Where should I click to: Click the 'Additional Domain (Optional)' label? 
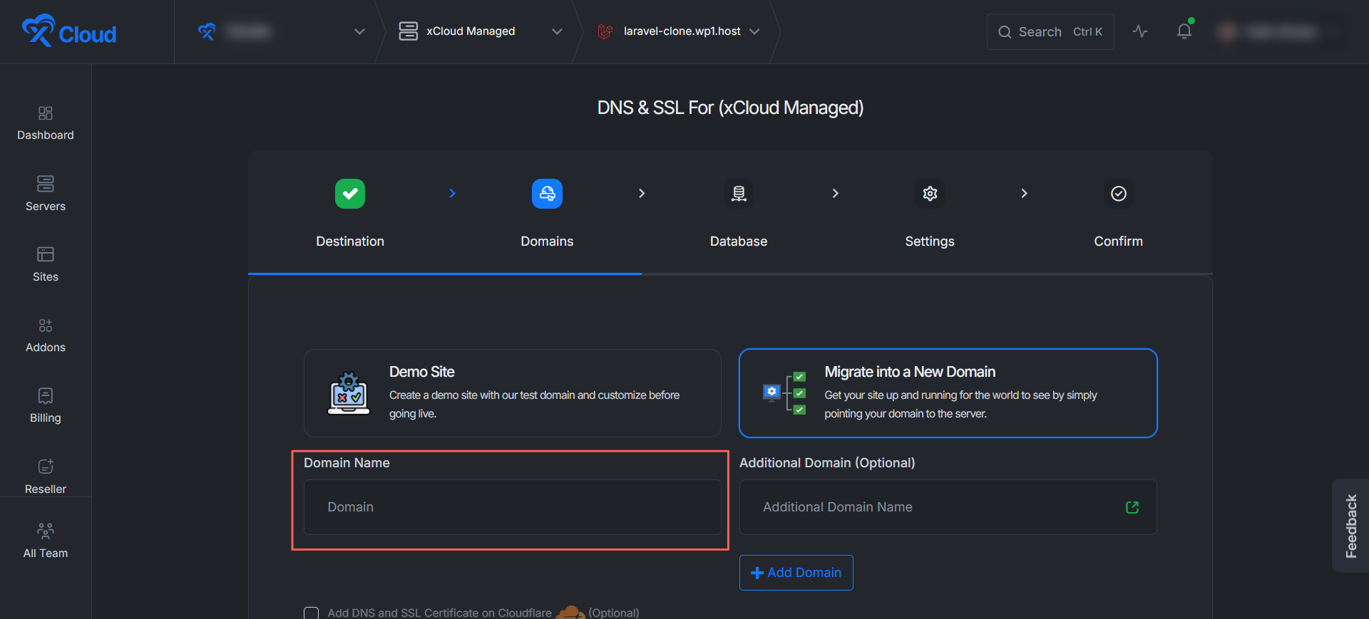point(827,463)
